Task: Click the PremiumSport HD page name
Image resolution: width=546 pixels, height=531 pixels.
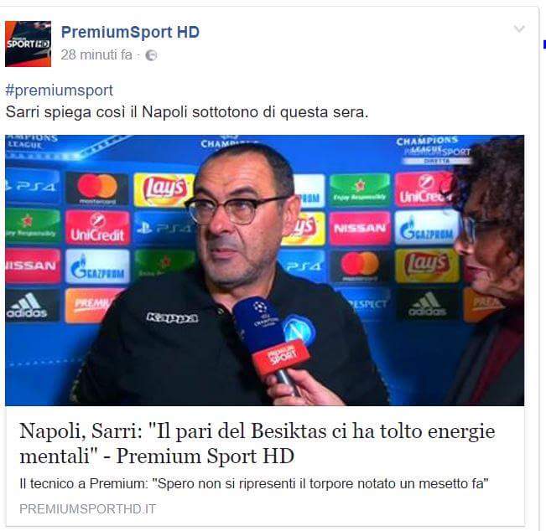Action: [x=130, y=33]
